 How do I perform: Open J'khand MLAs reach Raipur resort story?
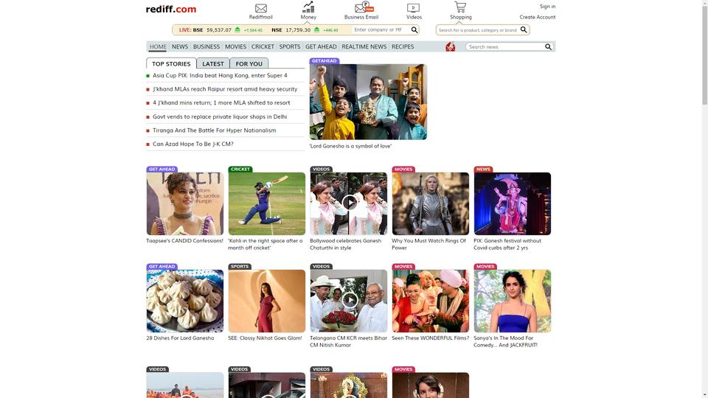point(225,89)
